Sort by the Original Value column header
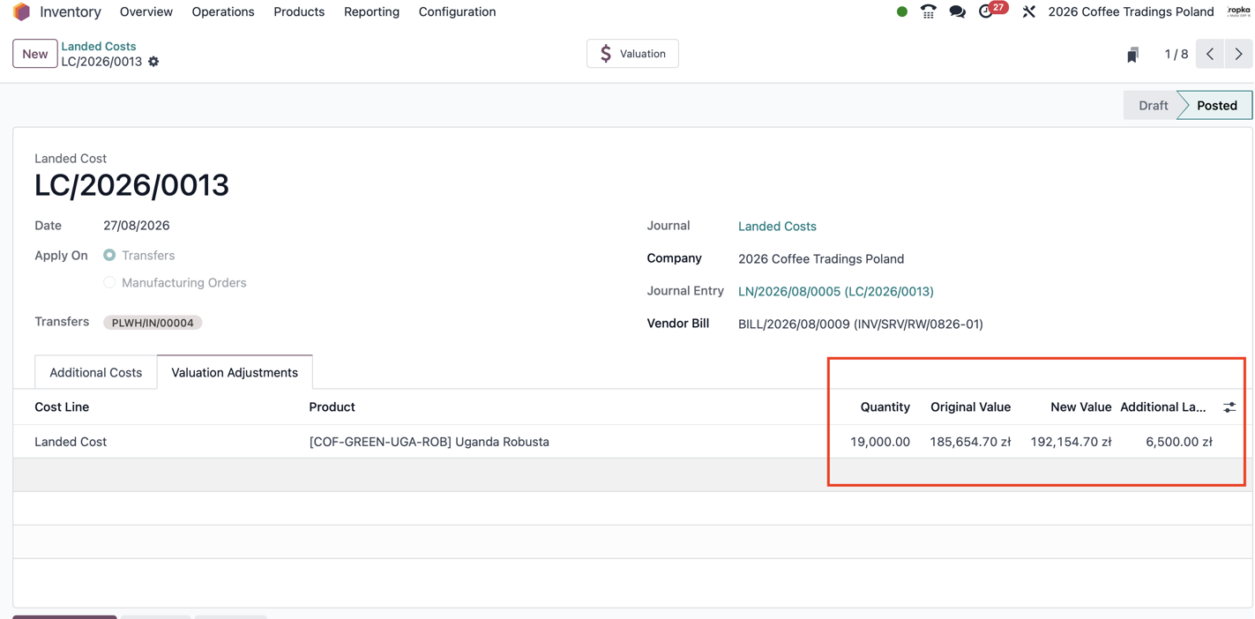This screenshot has height=619, width=1255. (x=970, y=407)
